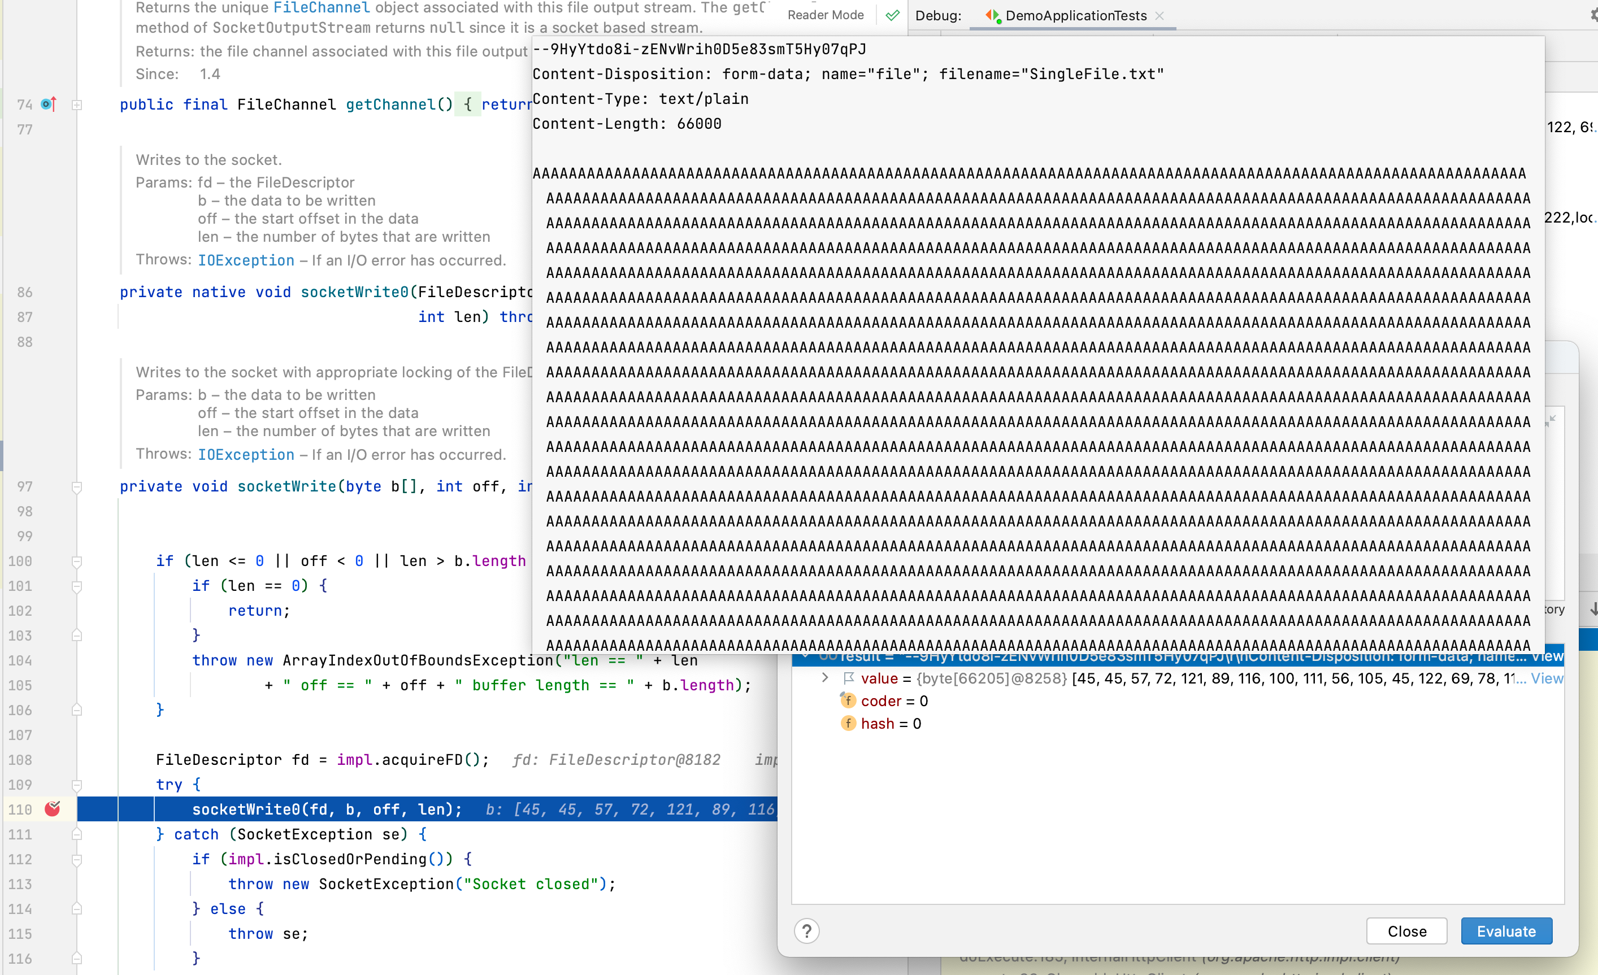The width and height of the screenshot is (1598, 975).
Task: Click the socketWrite0 call on line 110
Action: click(x=327, y=809)
